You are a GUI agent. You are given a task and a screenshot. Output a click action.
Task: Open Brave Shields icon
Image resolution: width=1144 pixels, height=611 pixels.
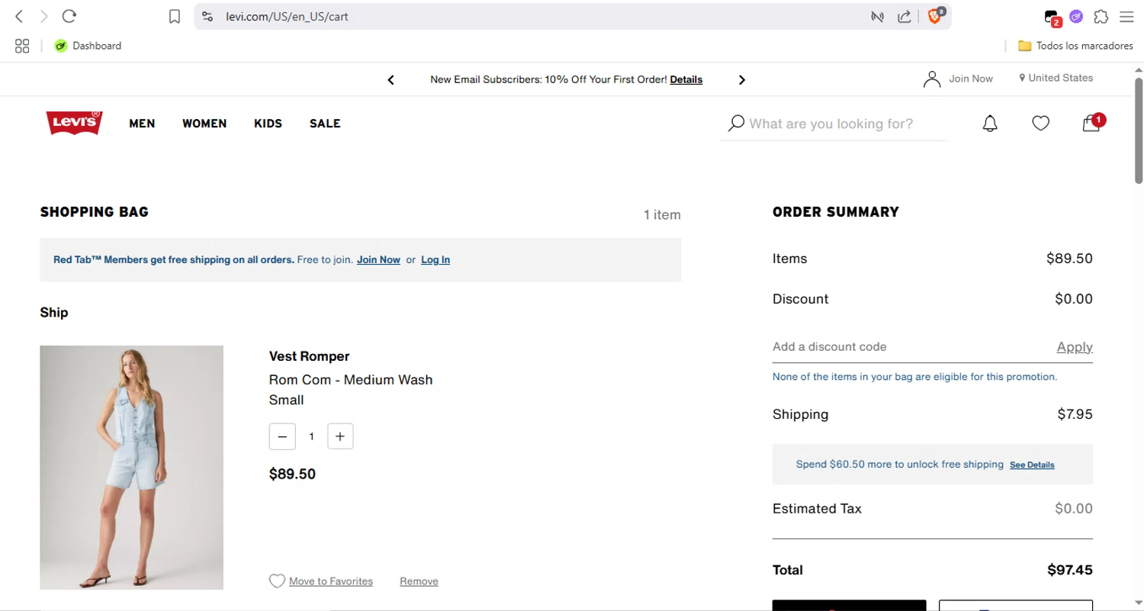[x=934, y=16]
